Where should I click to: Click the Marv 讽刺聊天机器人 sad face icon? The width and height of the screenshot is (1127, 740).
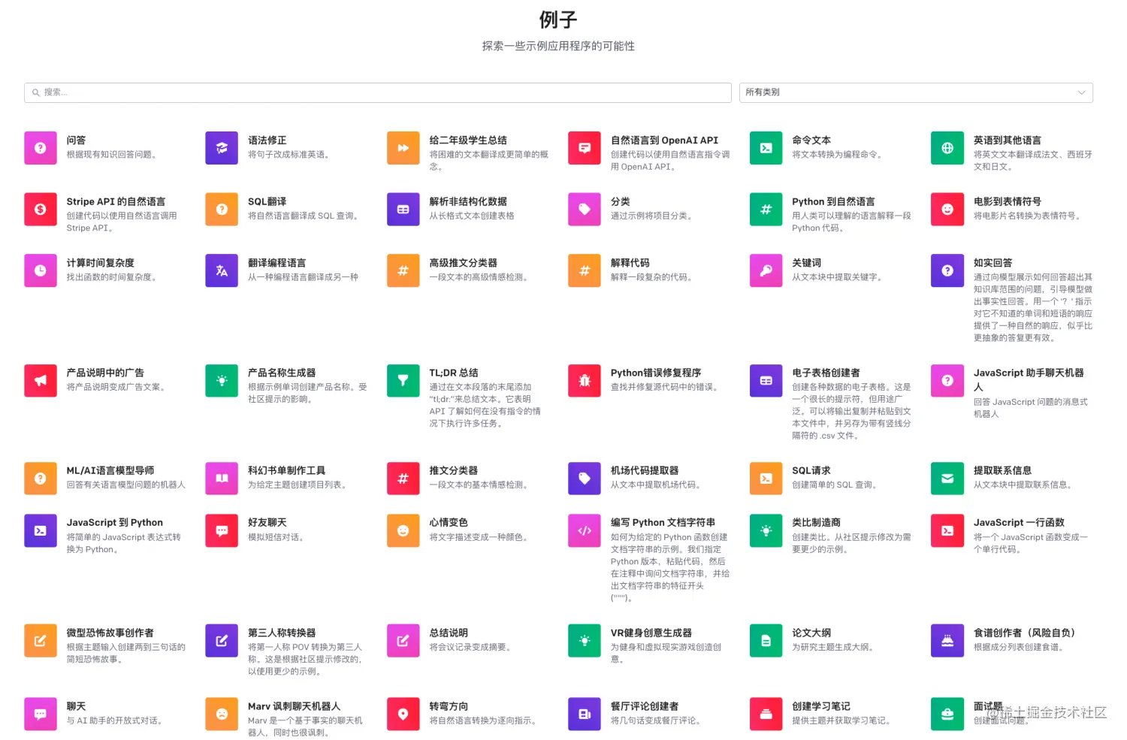(x=222, y=714)
